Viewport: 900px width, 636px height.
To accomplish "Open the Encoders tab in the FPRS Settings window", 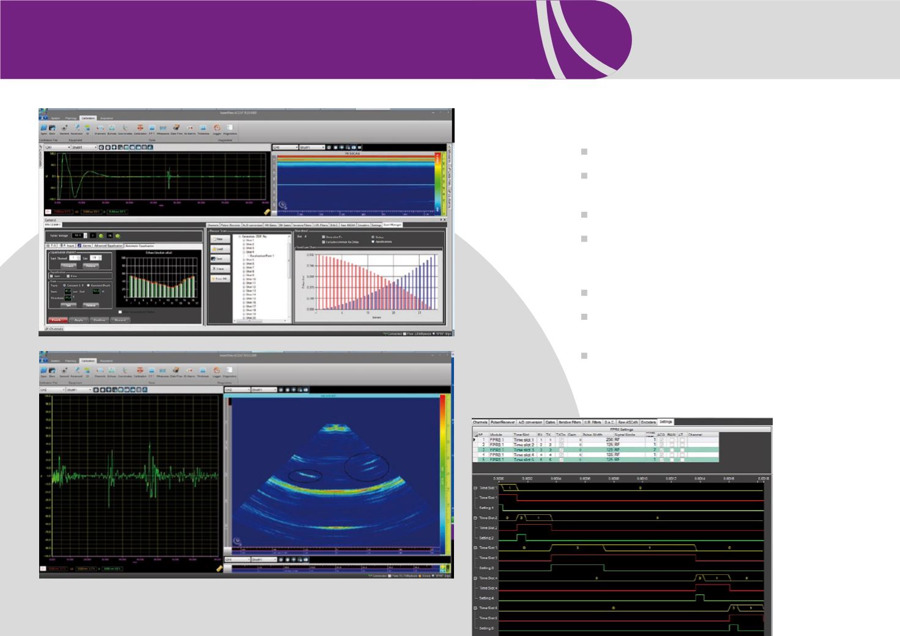I will click(648, 422).
